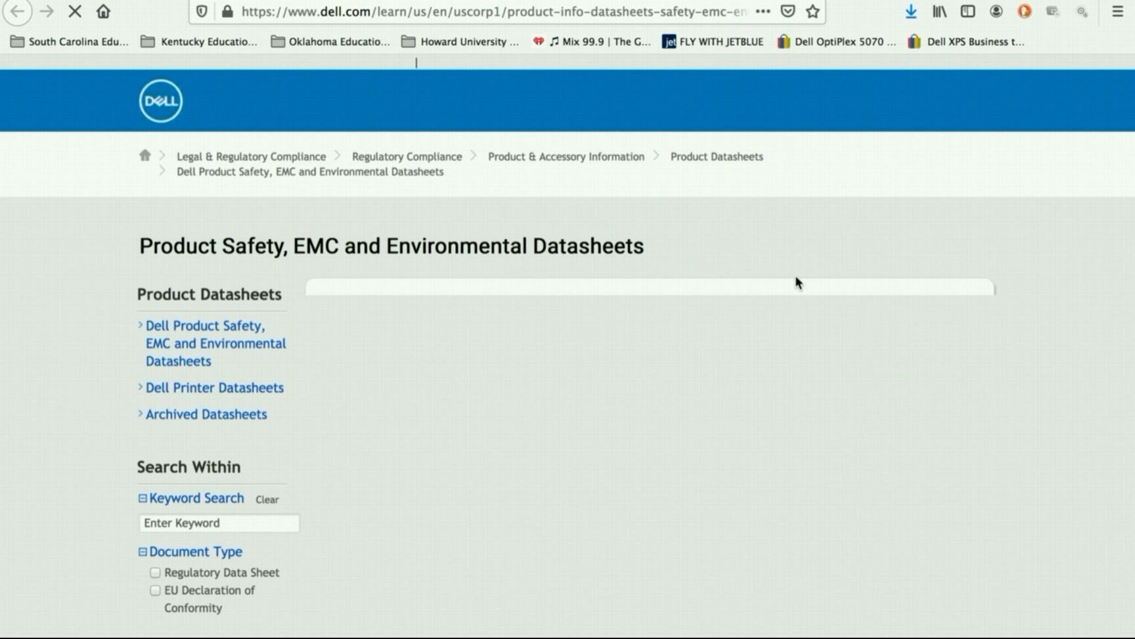Viewport: 1135px width, 639px height.
Task: Click the address bar URL field
Action: (x=493, y=11)
